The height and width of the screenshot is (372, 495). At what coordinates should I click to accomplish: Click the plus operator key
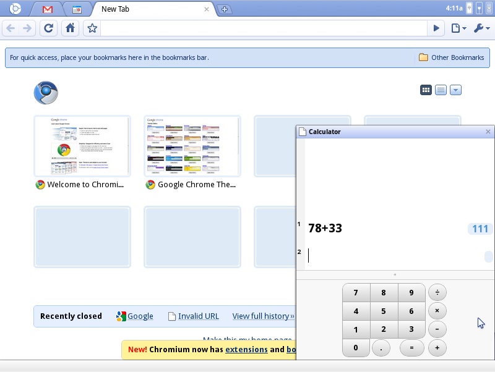click(437, 348)
